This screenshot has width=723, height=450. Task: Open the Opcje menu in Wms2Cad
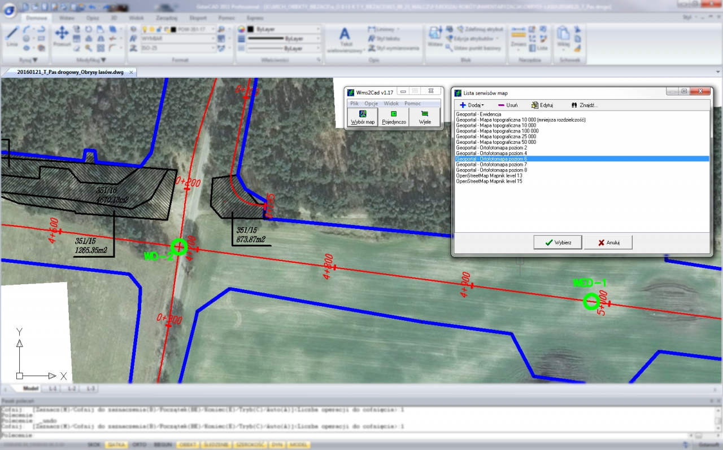(371, 104)
